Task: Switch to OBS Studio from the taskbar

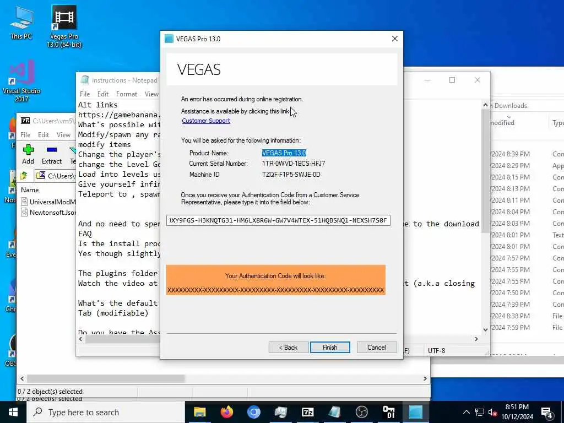Action: pos(361,412)
